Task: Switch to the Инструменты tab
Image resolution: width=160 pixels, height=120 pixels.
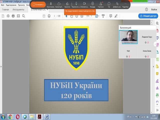Action: click(x=18, y=9)
